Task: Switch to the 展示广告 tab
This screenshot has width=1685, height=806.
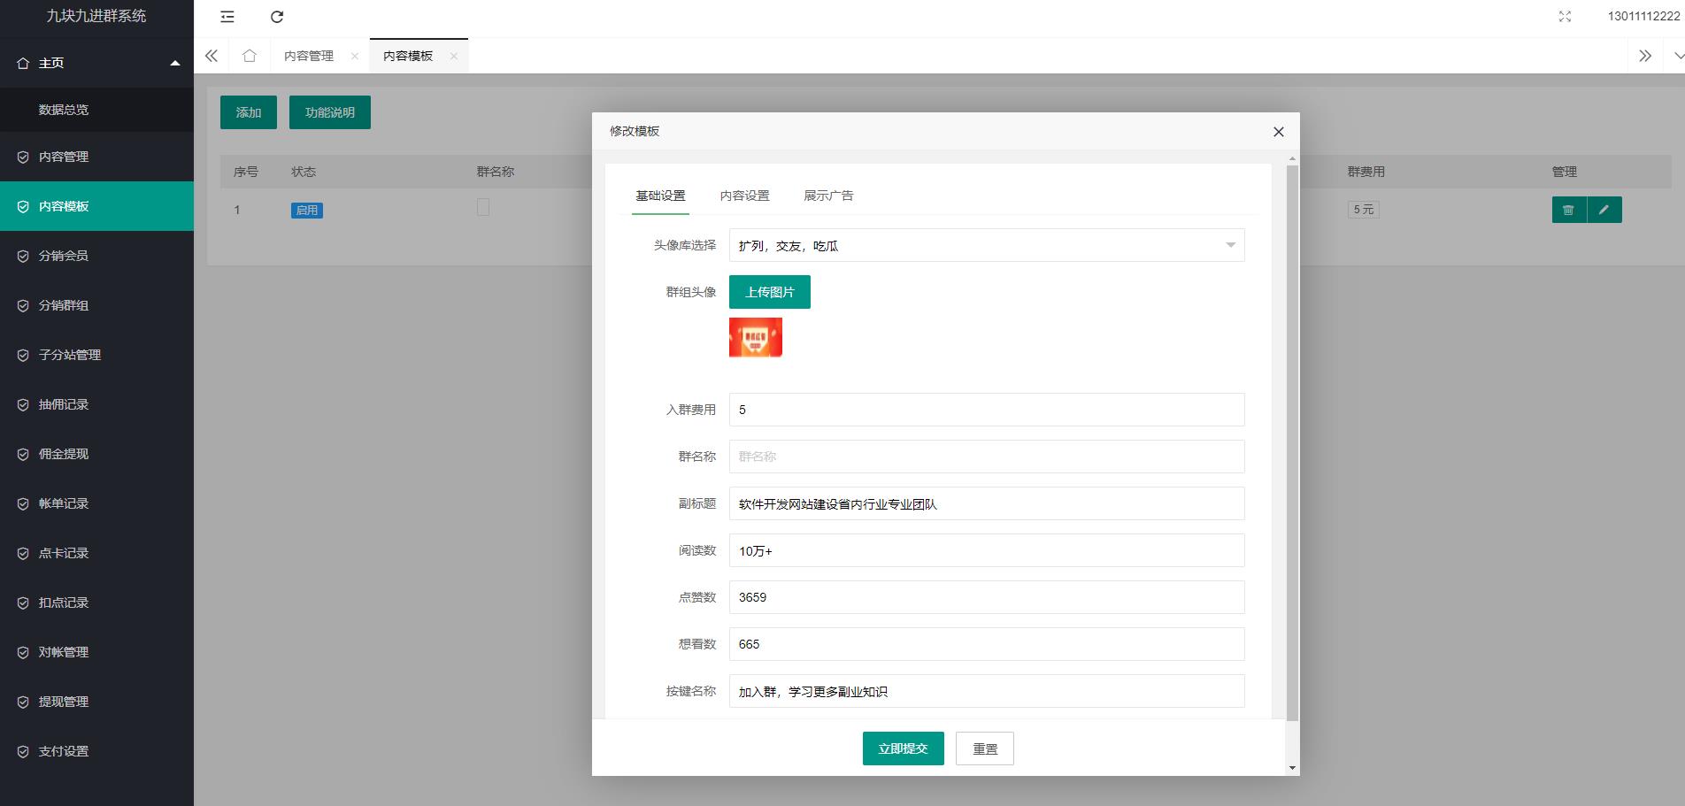Action: click(828, 196)
